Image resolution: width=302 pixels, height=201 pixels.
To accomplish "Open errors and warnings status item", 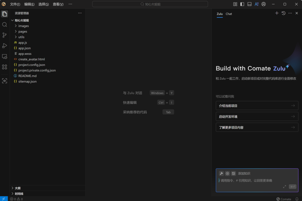I will coord(16,199).
